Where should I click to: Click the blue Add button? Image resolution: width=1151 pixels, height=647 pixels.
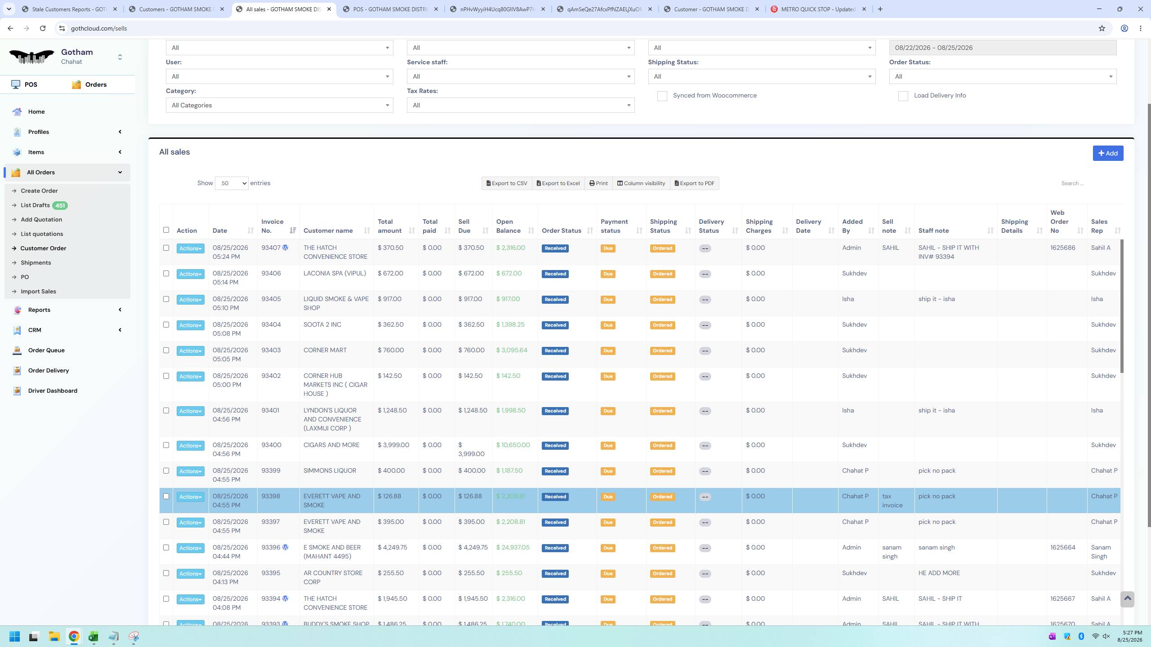tap(1108, 153)
